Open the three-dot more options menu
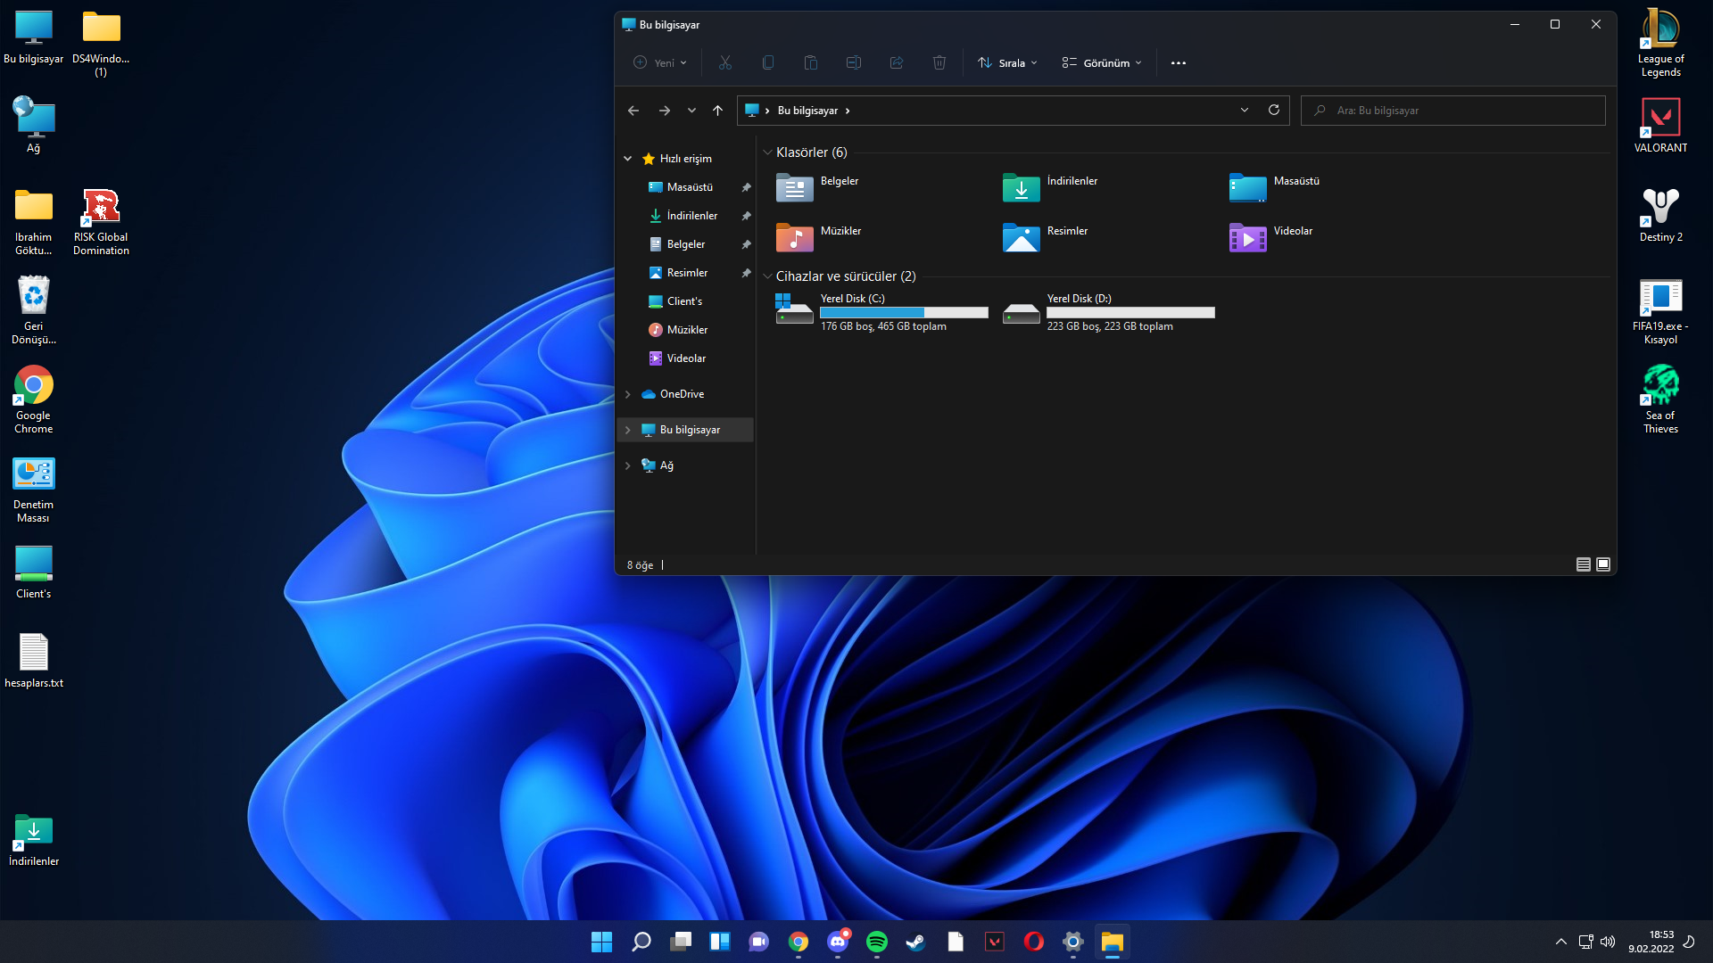The width and height of the screenshot is (1713, 963). coord(1178,62)
